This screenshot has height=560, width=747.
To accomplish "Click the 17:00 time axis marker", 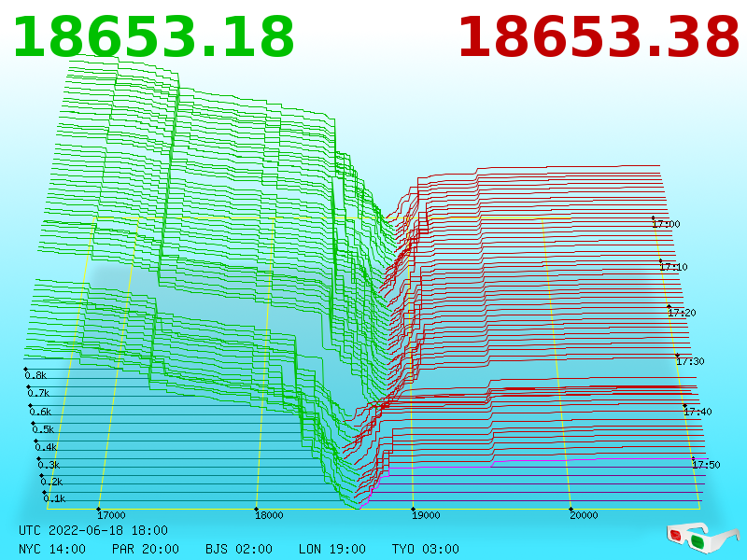I will [666, 224].
